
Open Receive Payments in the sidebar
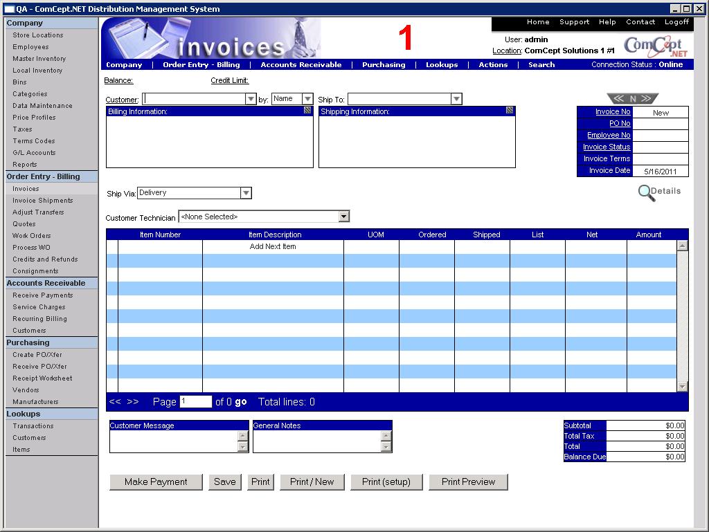tap(43, 295)
